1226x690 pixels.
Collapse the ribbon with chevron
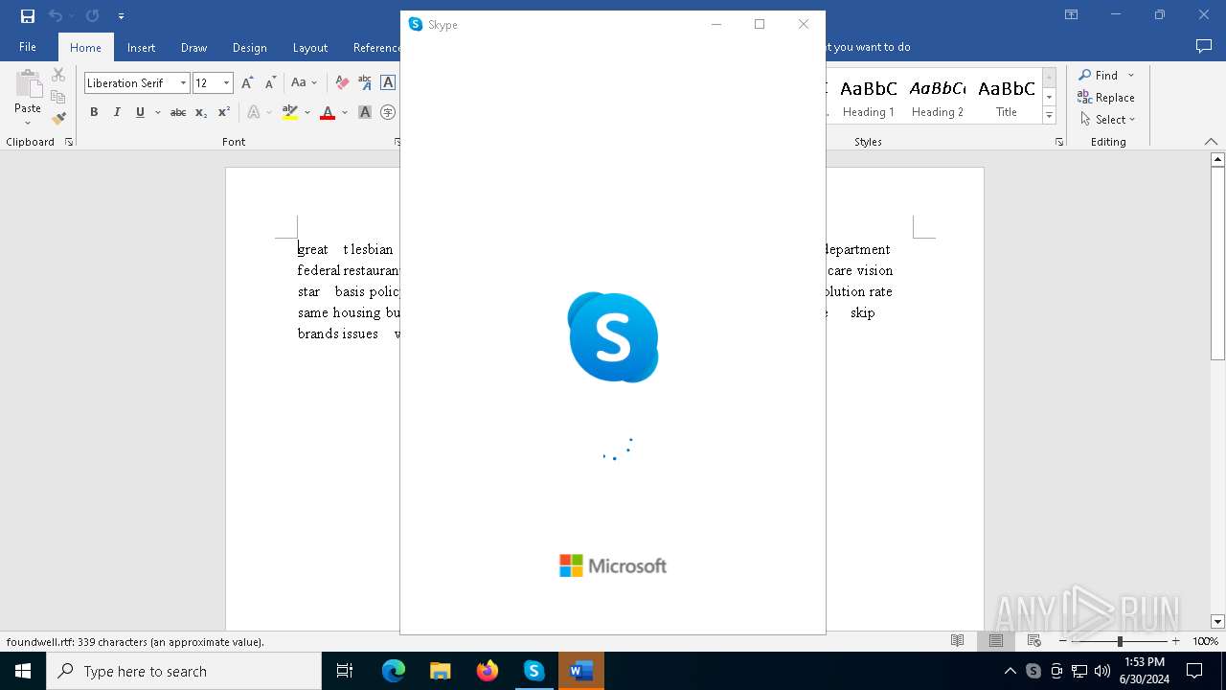pos(1211,142)
